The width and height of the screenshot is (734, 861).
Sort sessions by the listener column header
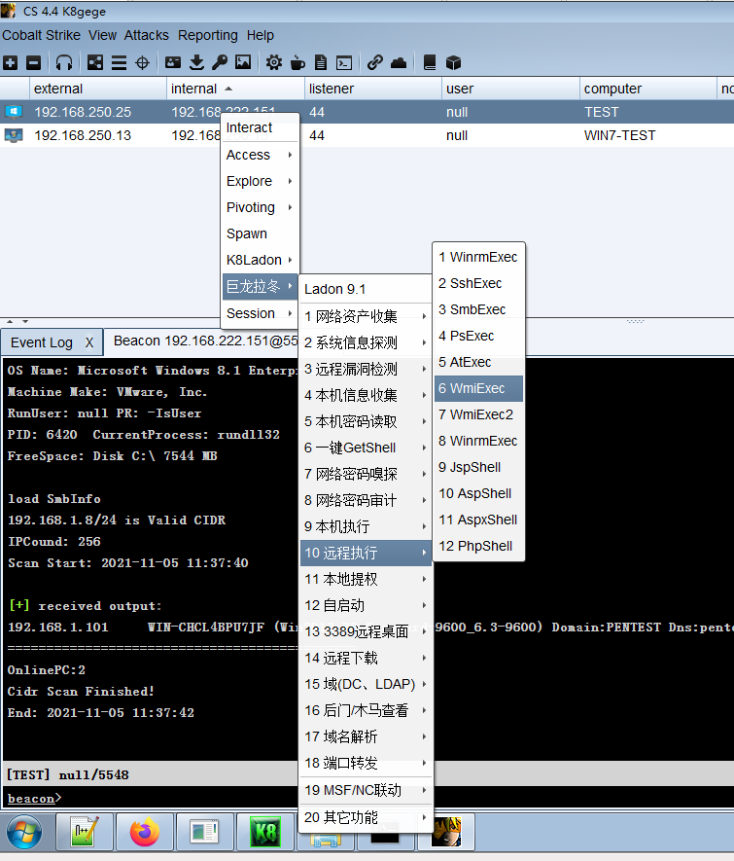click(x=372, y=89)
